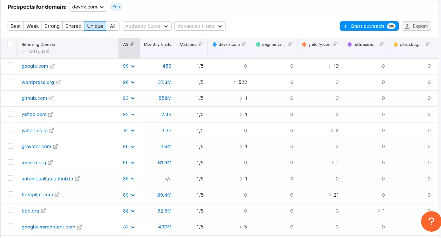
Task: Open external link icon next to googleusercontent.com
Action: (x=79, y=227)
